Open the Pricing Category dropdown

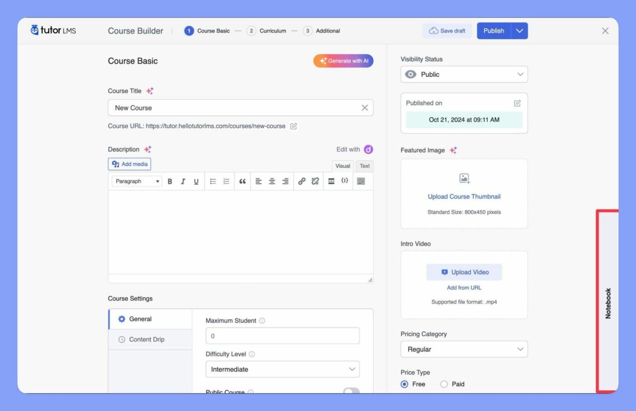464,349
